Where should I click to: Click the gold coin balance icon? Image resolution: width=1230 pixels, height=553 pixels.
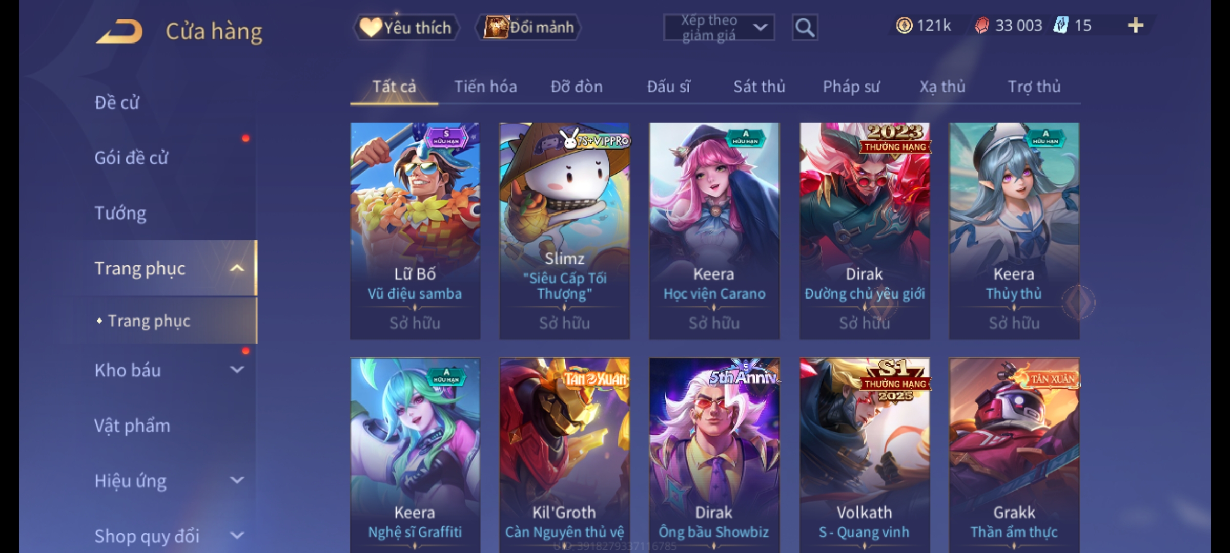pyautogui.click(x=904, y=26)
